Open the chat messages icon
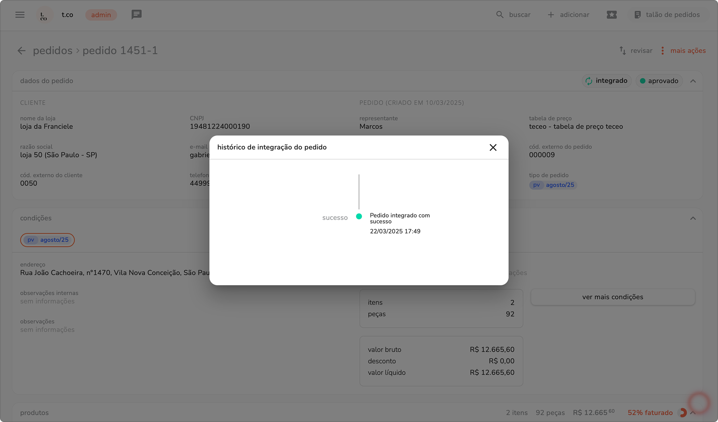 (136, 15)
